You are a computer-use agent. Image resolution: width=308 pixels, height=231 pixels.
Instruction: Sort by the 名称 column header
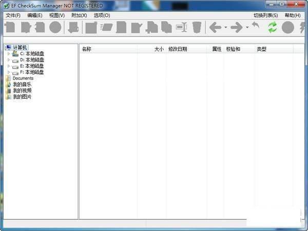pos(108,49)
